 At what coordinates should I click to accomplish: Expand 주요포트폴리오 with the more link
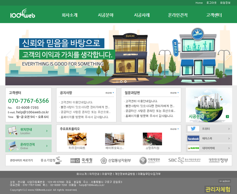tap(174, 129)
